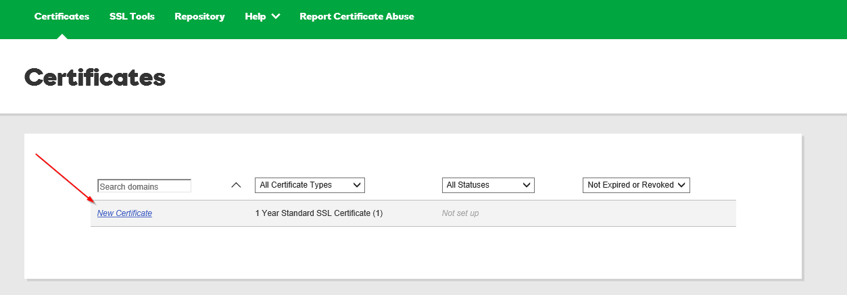
Task: Open the Certificates navigation tab
Action: (62, 16)
